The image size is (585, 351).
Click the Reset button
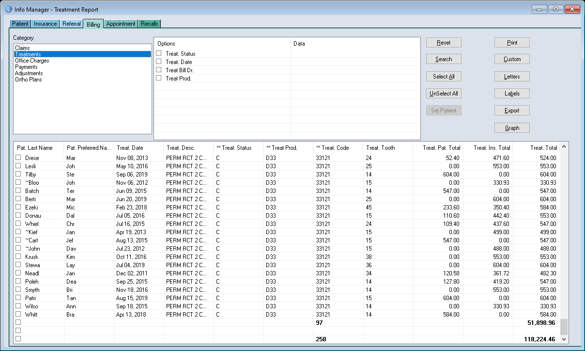coord(444,43)
